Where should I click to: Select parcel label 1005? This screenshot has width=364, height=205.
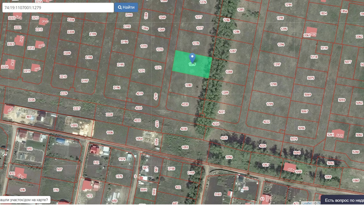click(74, 125)
